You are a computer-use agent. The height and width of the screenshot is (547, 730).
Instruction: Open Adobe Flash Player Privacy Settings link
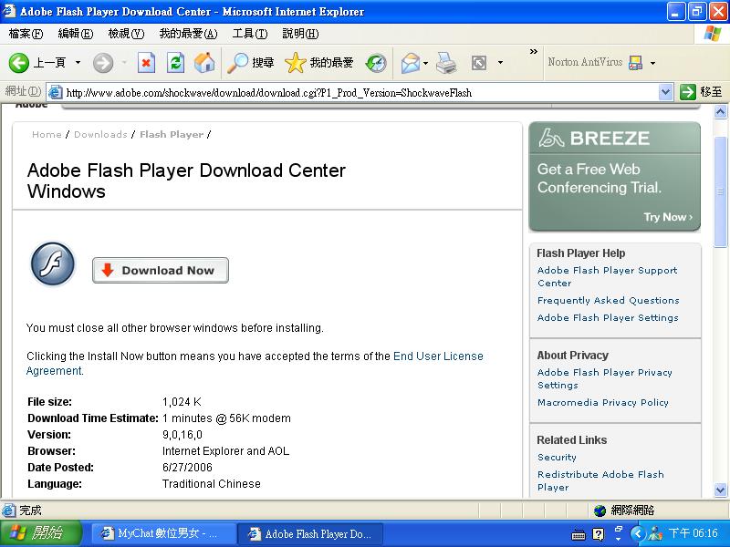(604, 378)
